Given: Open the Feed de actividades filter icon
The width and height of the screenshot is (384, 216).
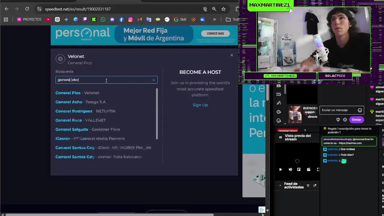Looking at the screenshot, I should [308, 186].
